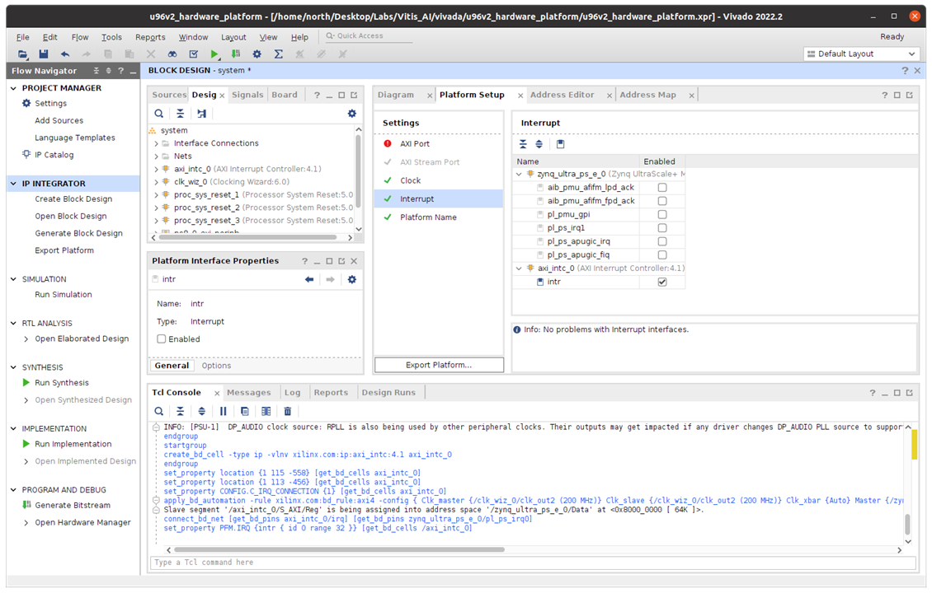This screenshot has width=932, height=593.
Task: Click the binoculars icon in main toolbar
Action: pyautogui.click(x=172, y=54)
